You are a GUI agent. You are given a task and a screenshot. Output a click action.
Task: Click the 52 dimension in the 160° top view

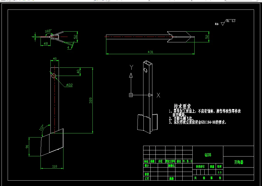76,37
